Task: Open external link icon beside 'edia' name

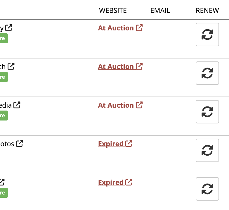Action: tap(17, 105)
